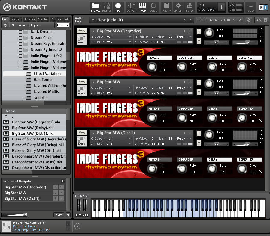Mute the Big Star MW (Dist 1) instrument
270x236 pixels.
pos(199,143)
